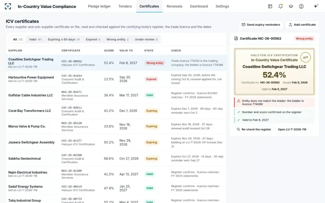Click Expiring badge in Sabkha Geotechnical row
This screenshot has width=325, height=203.
[152, 159]
